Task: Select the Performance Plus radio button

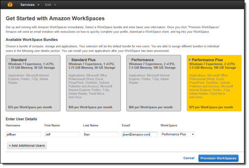Action: [x=189, y=60]
